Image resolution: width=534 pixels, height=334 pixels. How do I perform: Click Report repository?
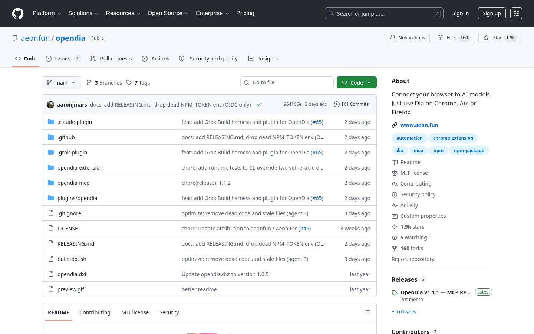click(x=413, y=259)
